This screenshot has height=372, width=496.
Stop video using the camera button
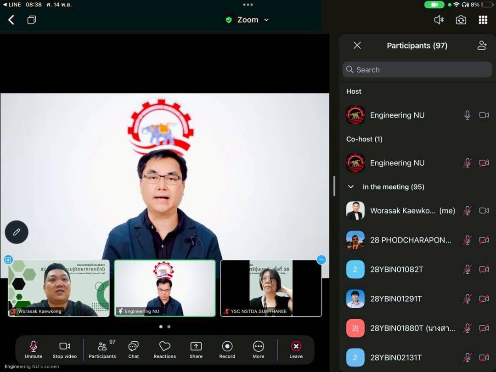(64, 350)
